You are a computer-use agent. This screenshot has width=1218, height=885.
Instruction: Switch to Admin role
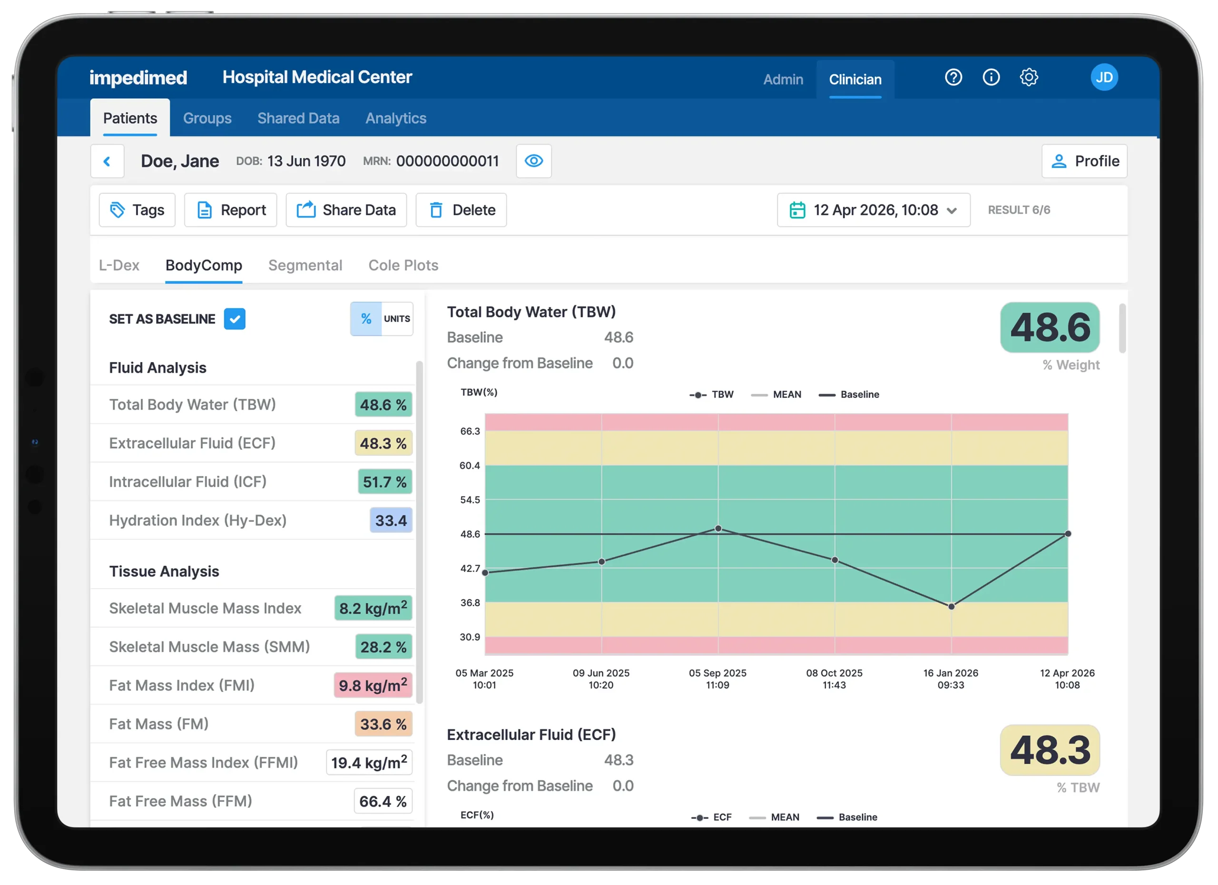click(x=783, y=79)
